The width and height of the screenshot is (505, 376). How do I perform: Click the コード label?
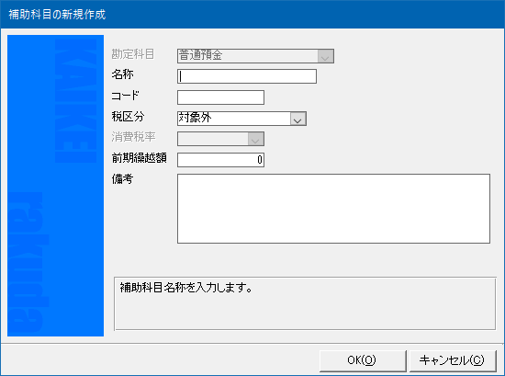click(125, 96)
